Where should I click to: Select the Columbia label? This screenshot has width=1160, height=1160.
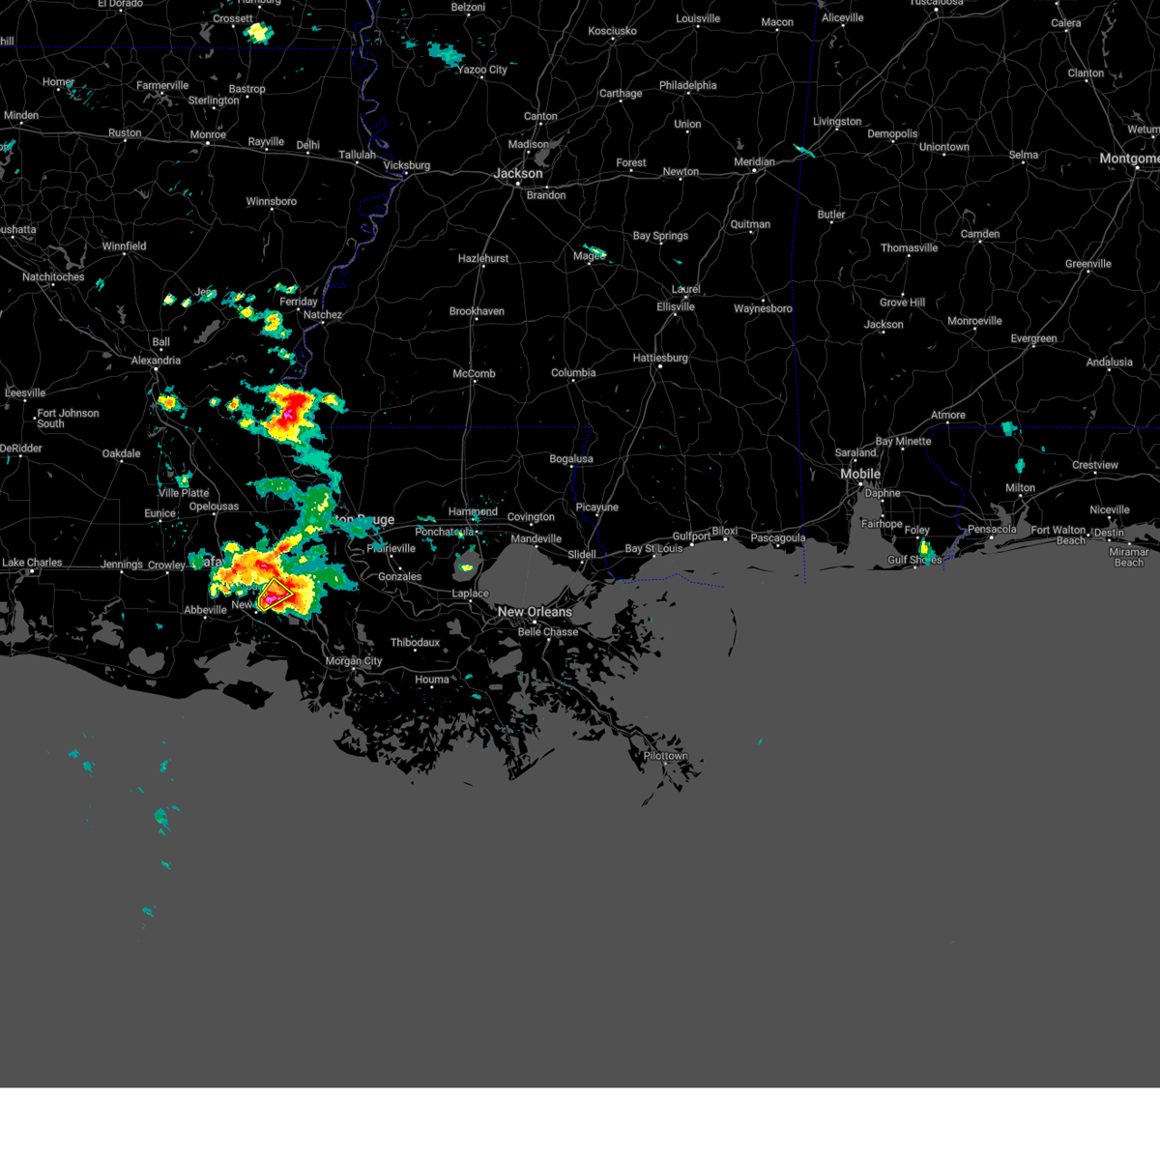(573, 373)
